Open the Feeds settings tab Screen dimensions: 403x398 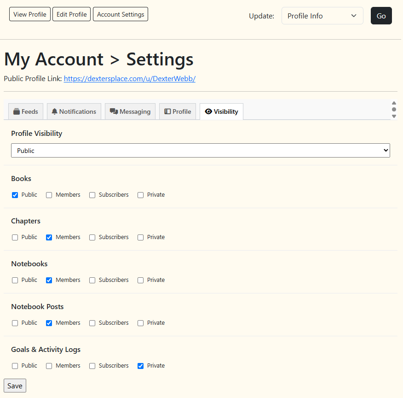26,111
